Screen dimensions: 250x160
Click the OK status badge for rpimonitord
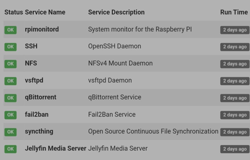[10, 30]
